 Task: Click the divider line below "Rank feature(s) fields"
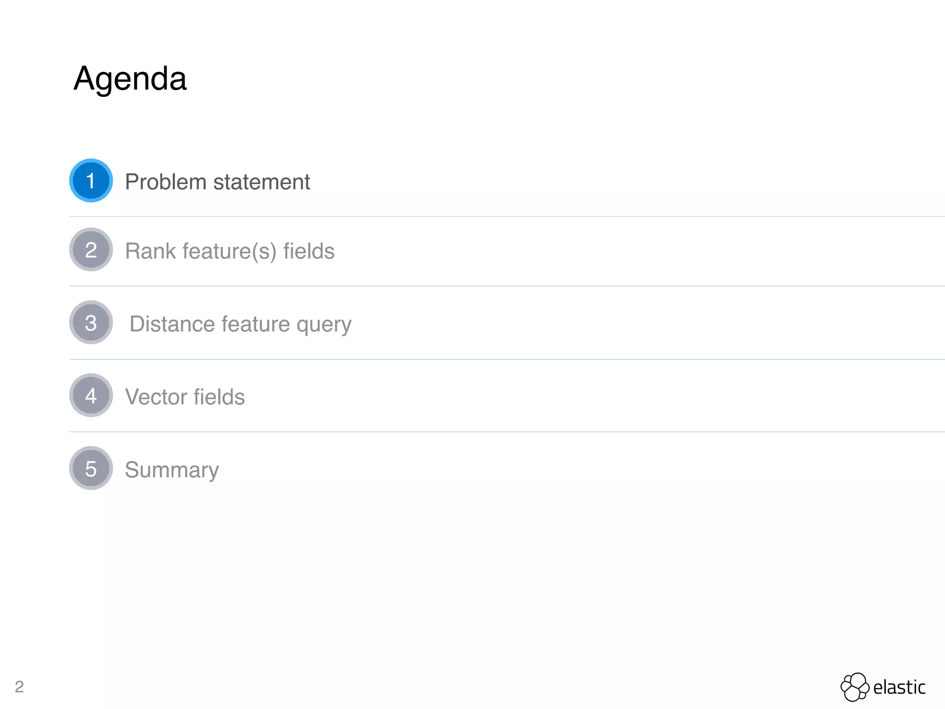click(x=507, y=286)
